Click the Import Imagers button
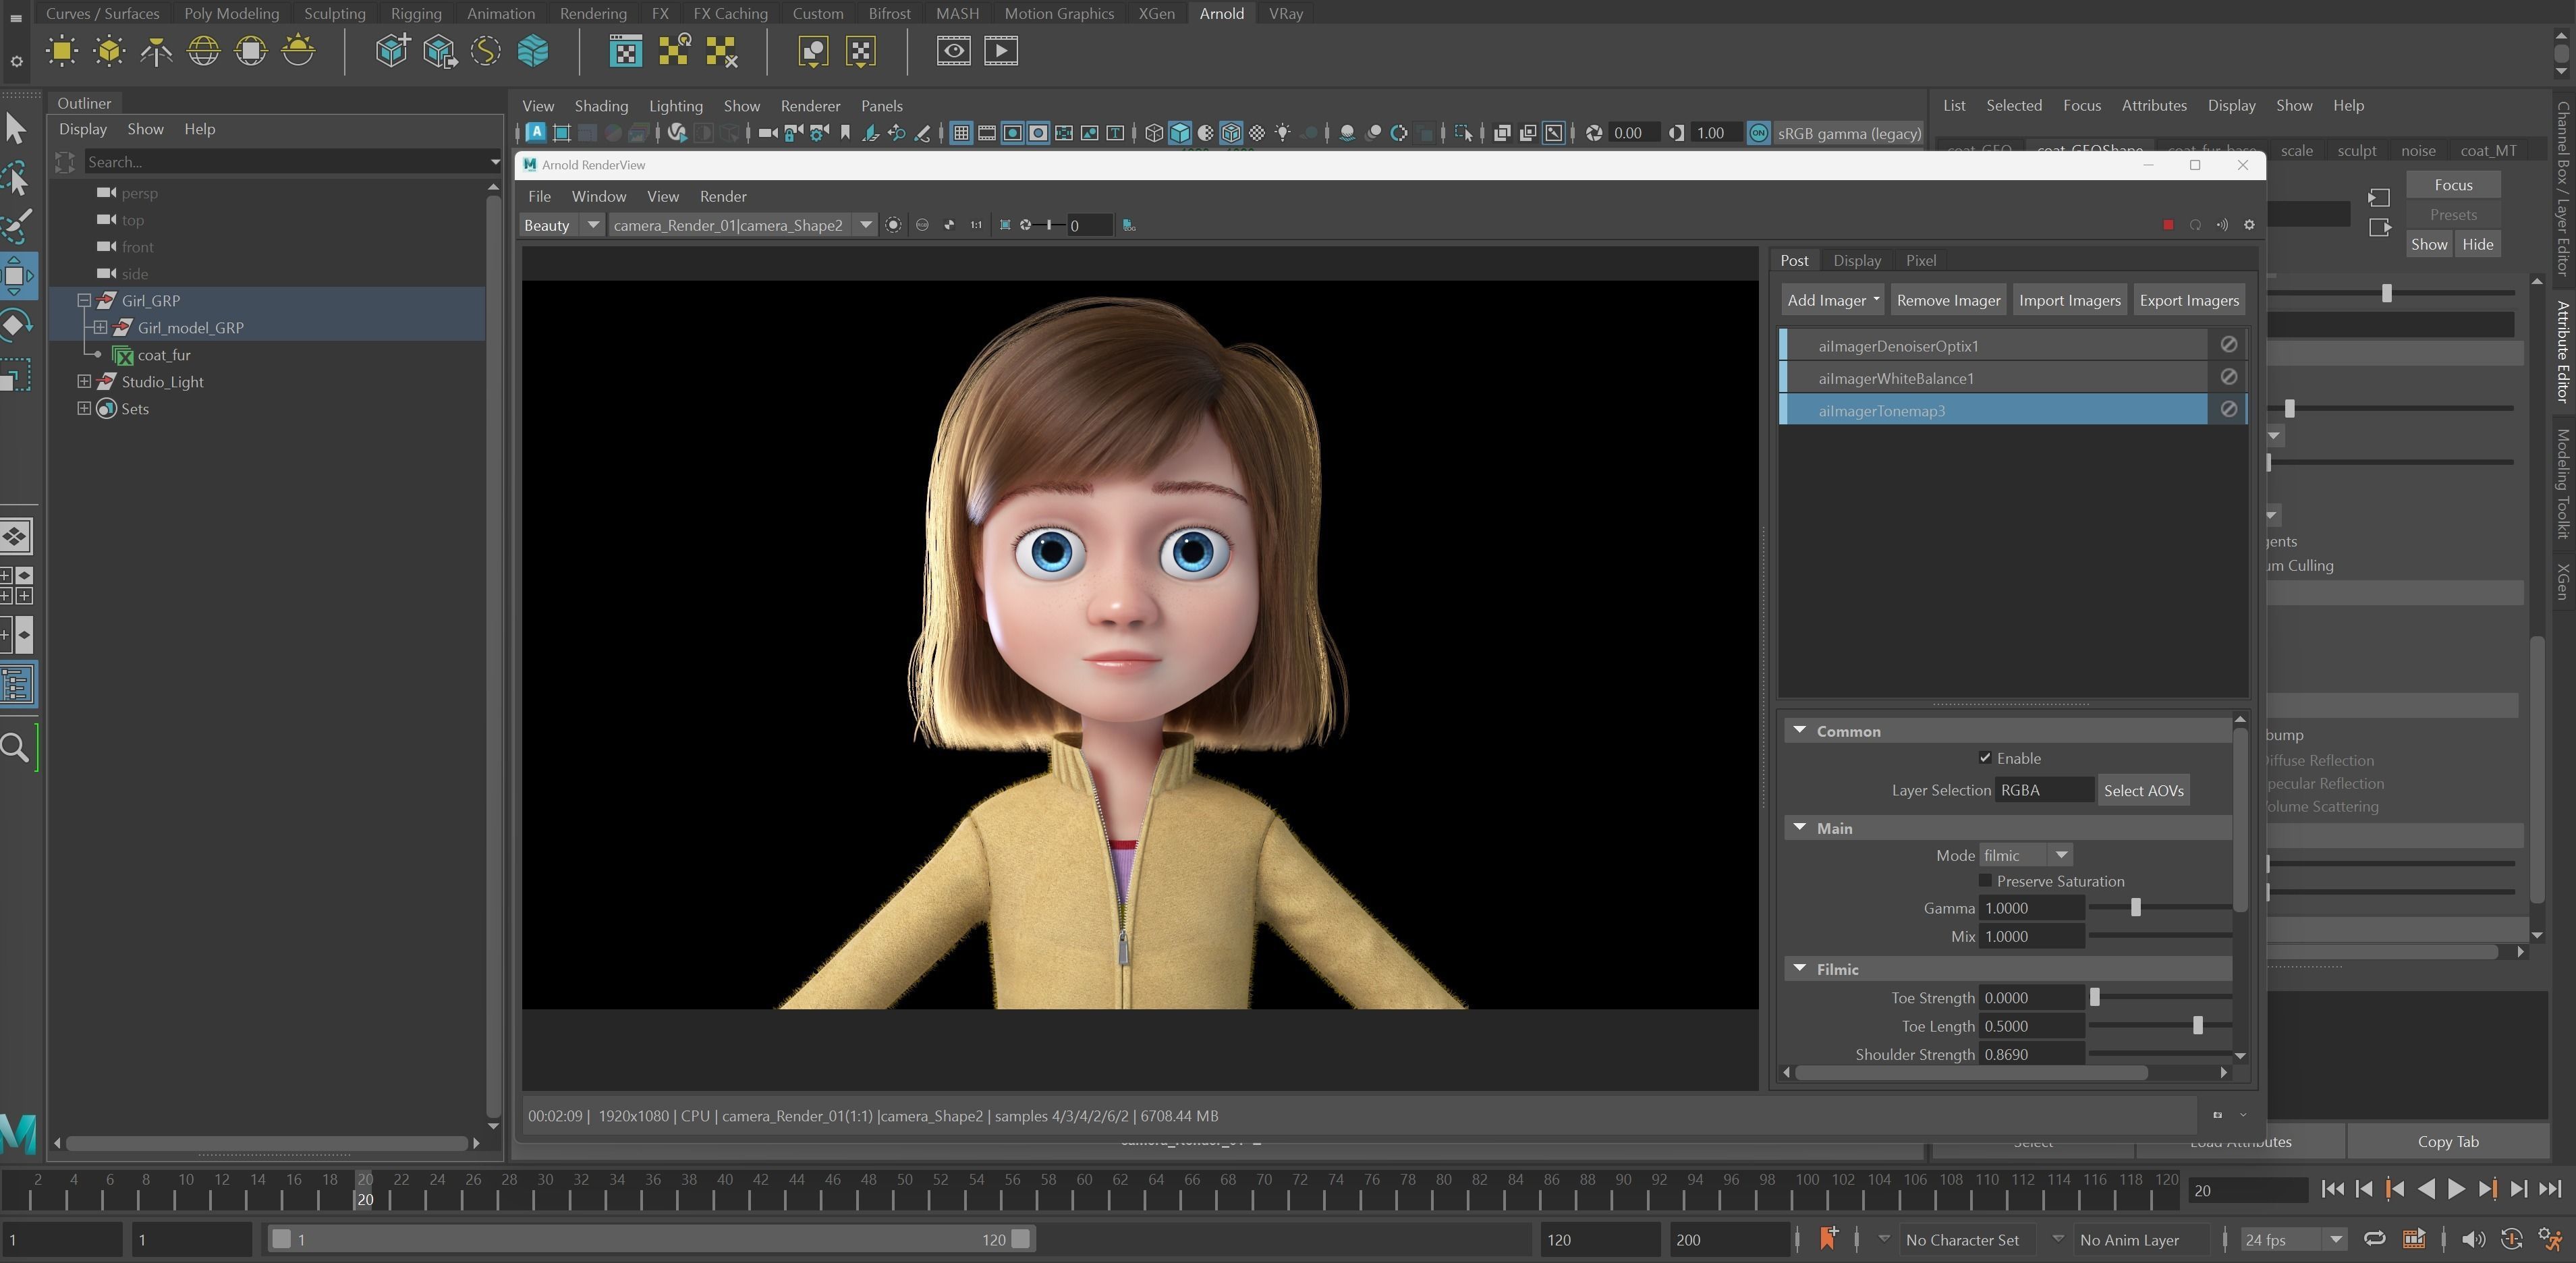Screen dimensions: 2576x1263 tap(2069, 300)
